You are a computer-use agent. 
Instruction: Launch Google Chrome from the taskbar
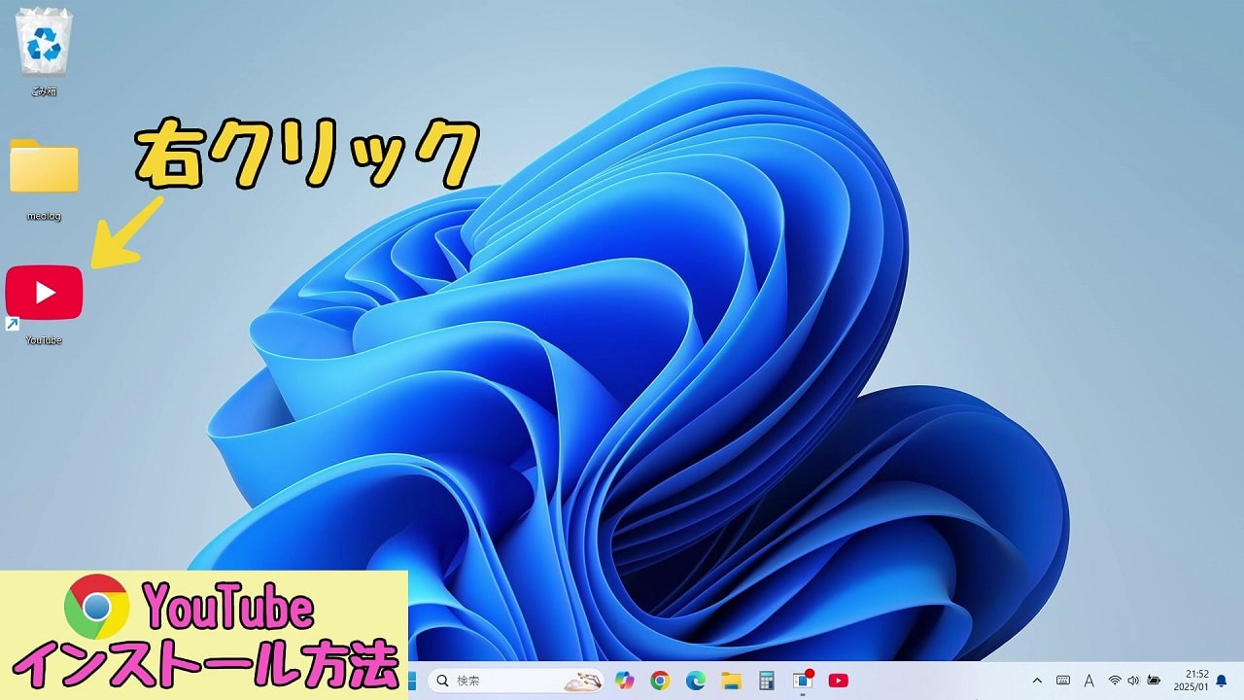click(660, 681)
